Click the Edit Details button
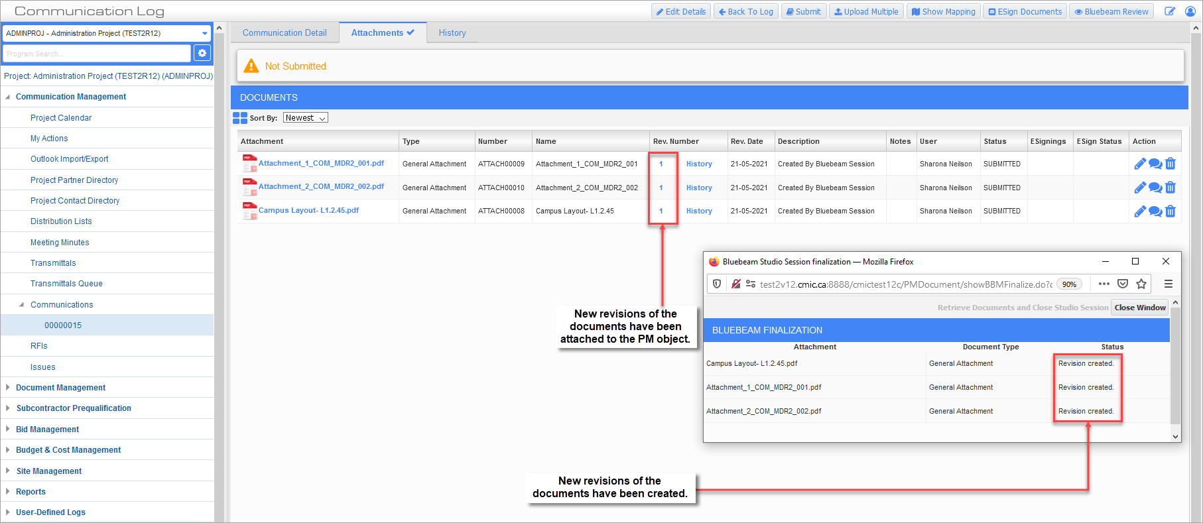 681,11
